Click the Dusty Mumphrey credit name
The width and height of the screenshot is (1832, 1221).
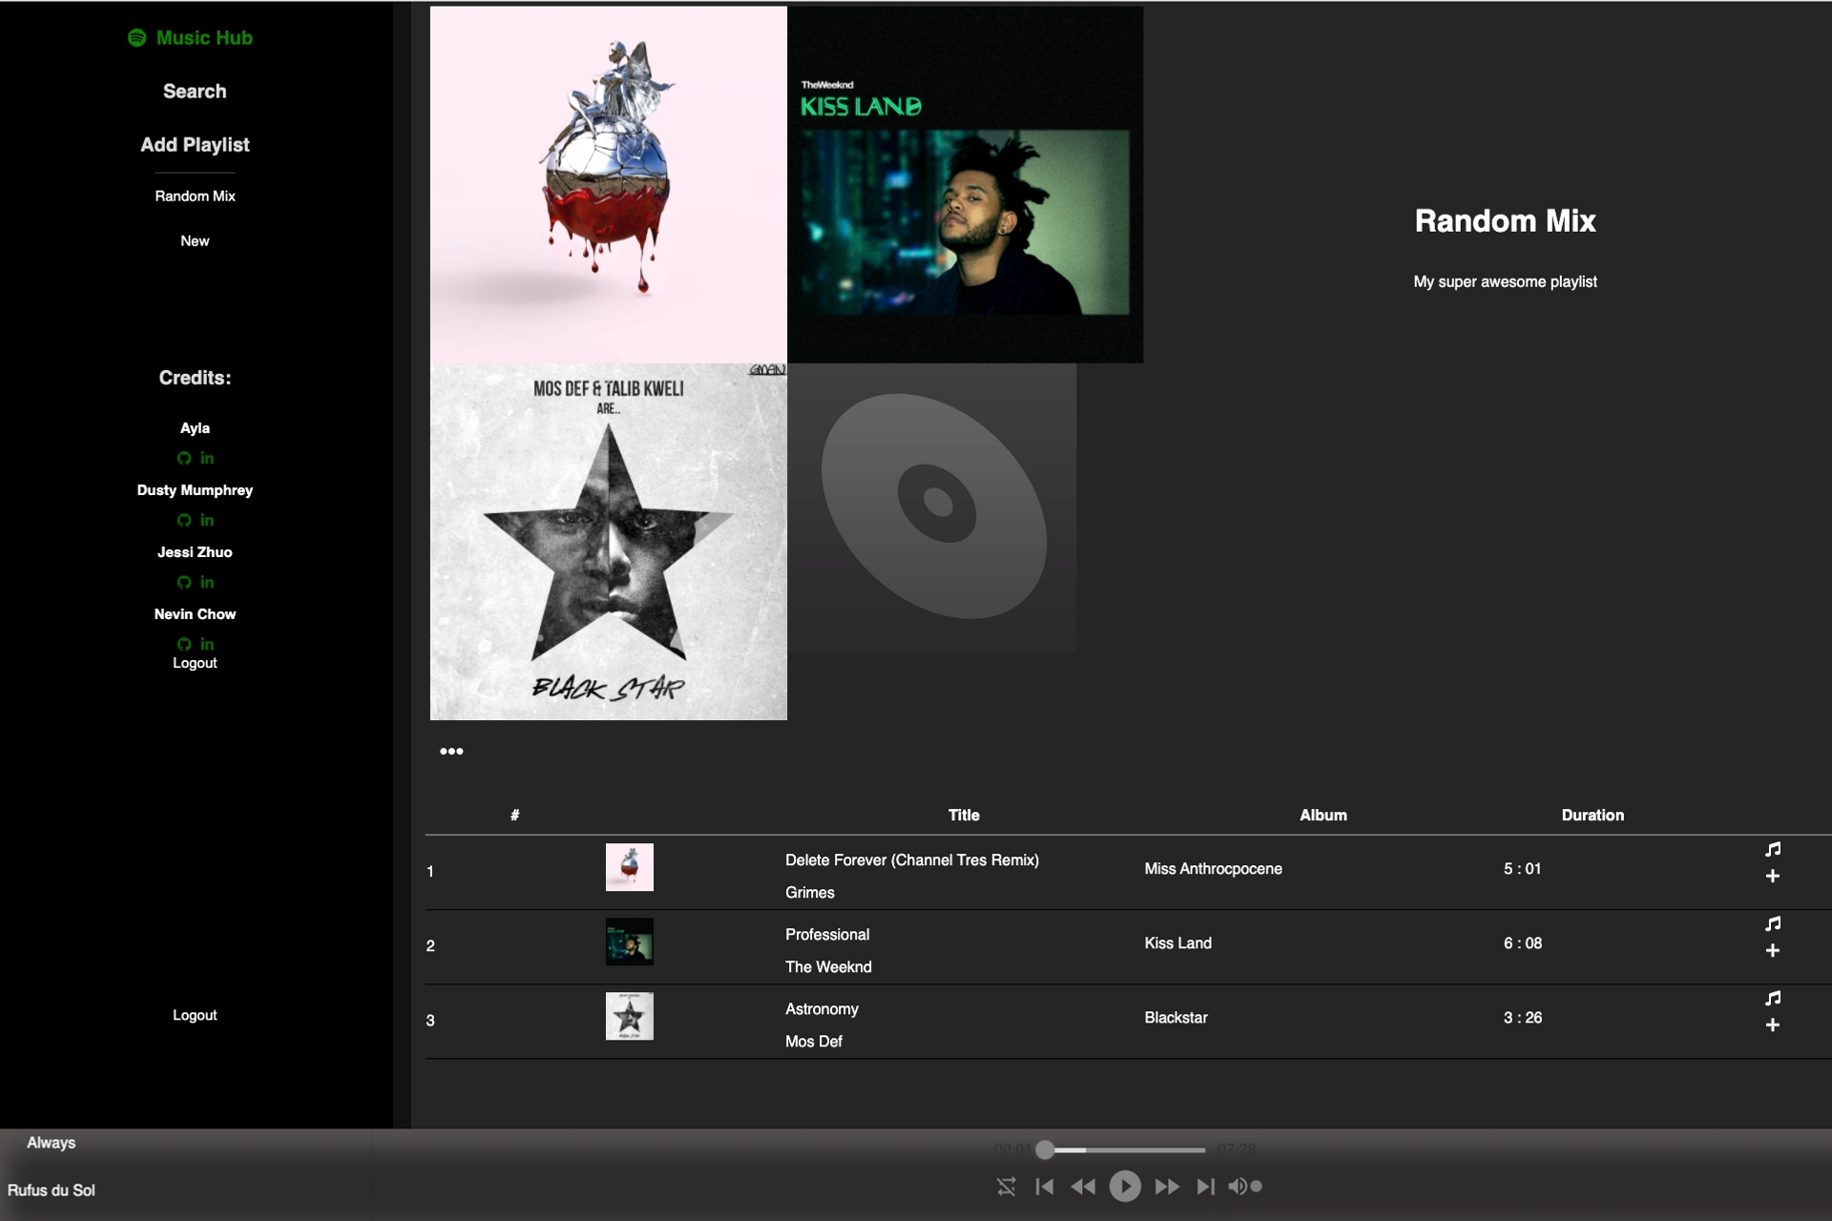195,490
